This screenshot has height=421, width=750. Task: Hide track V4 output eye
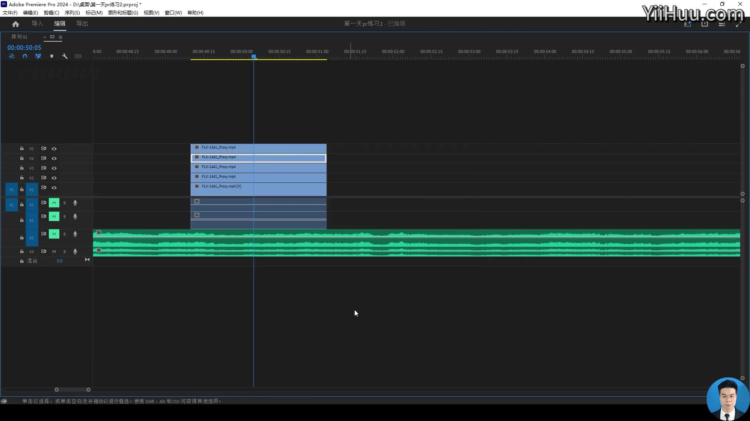pyautogui.click(x=54, y=158)
